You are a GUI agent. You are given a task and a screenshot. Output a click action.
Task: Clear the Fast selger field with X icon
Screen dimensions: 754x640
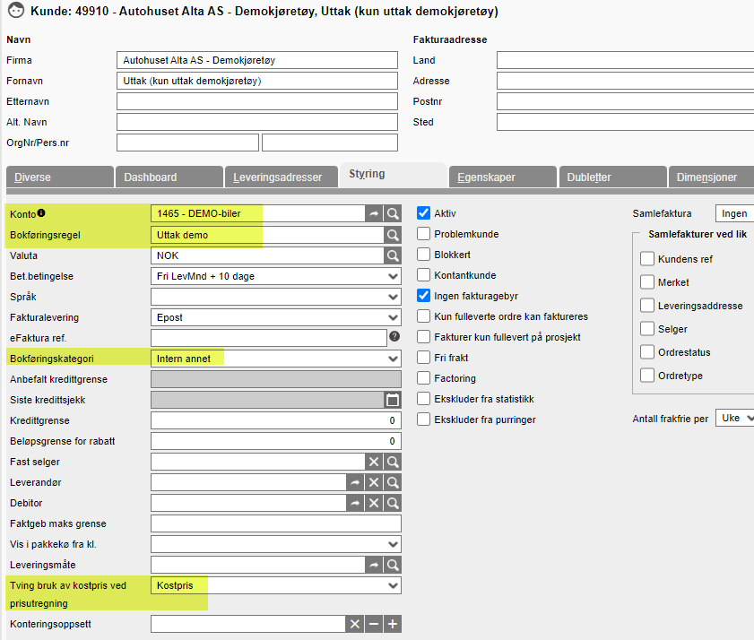click(374, 462)
